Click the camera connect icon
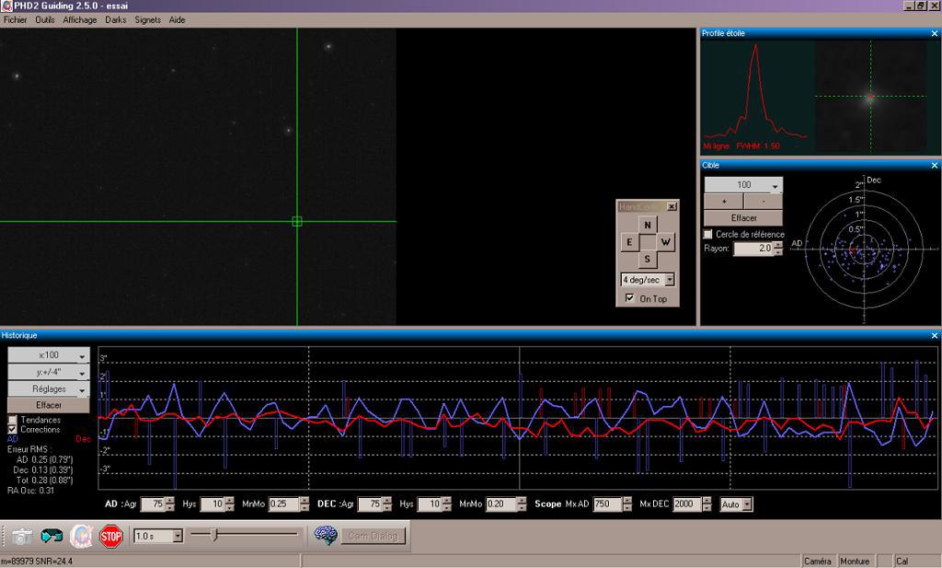The height and width of the screenshot is (568, 942). 23,536
